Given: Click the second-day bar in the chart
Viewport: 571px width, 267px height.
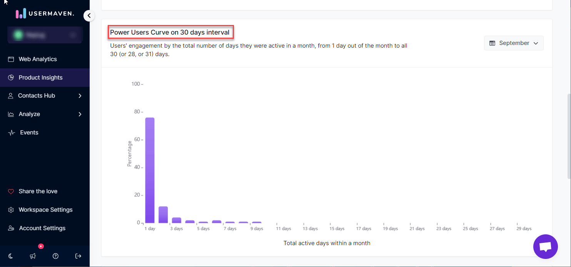Looking at the screenshot, I should [x=163, y=215].
